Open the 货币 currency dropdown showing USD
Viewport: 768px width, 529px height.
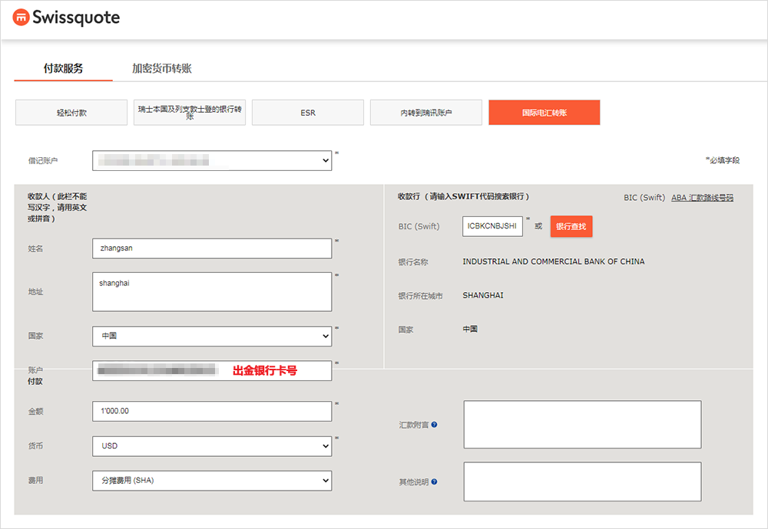[x=211, y=445]
